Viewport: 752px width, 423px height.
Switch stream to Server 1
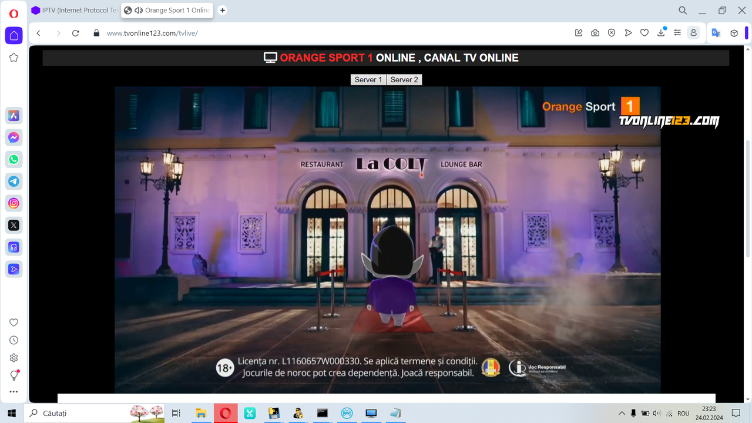(368, 80)
